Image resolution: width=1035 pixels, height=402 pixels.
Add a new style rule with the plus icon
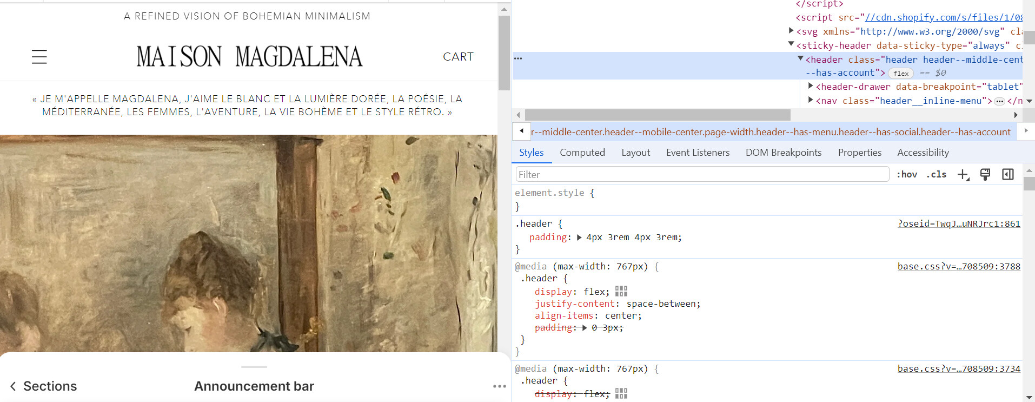963,174
